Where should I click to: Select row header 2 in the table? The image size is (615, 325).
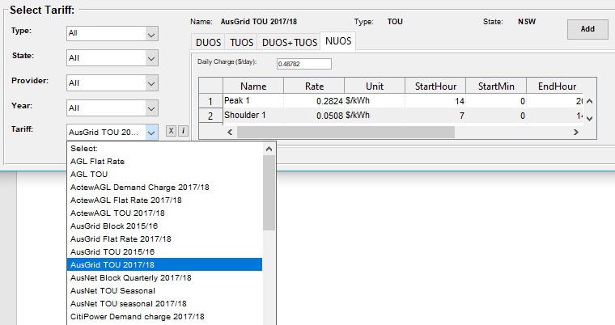(x=210, y=116)
